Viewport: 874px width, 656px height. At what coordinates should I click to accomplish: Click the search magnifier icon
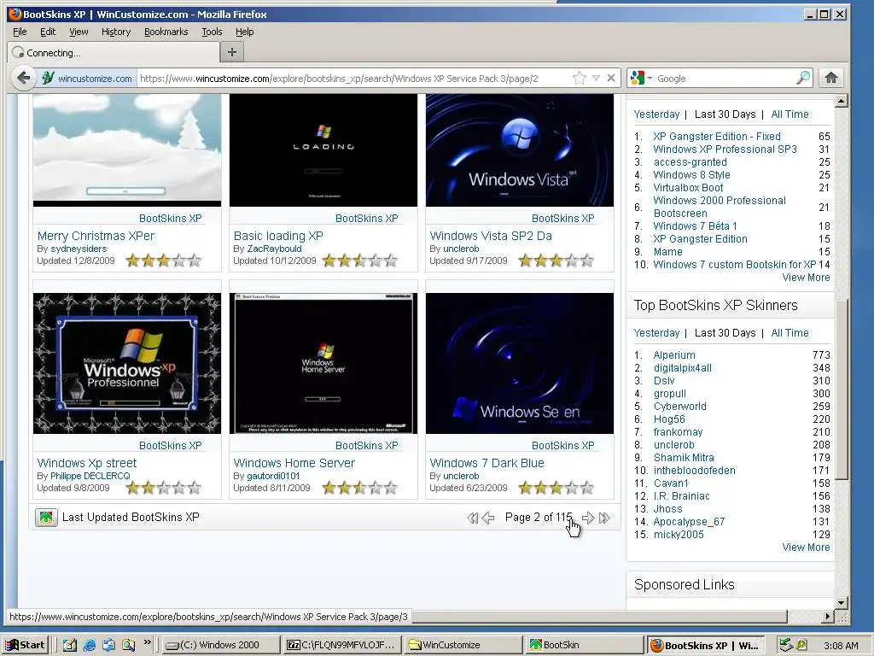(x=802, y=78)
